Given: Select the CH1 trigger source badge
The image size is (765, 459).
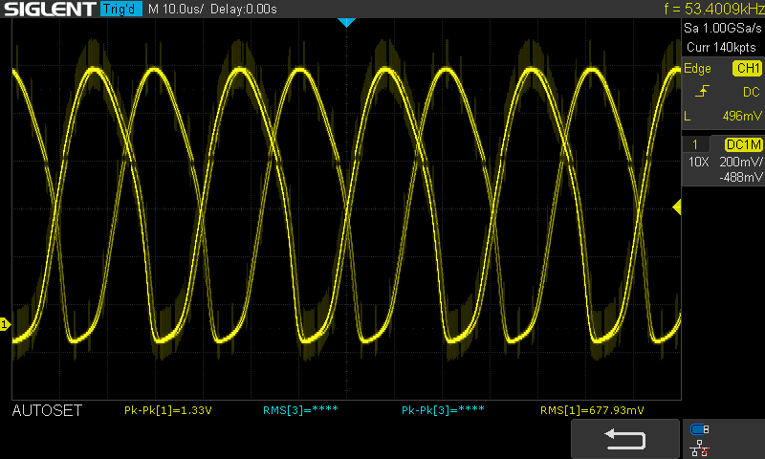Looking at the screenshot, I should click(x=747, y=68).
